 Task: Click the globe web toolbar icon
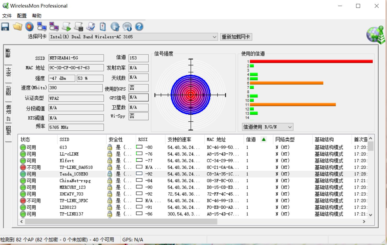pos(115,26)
